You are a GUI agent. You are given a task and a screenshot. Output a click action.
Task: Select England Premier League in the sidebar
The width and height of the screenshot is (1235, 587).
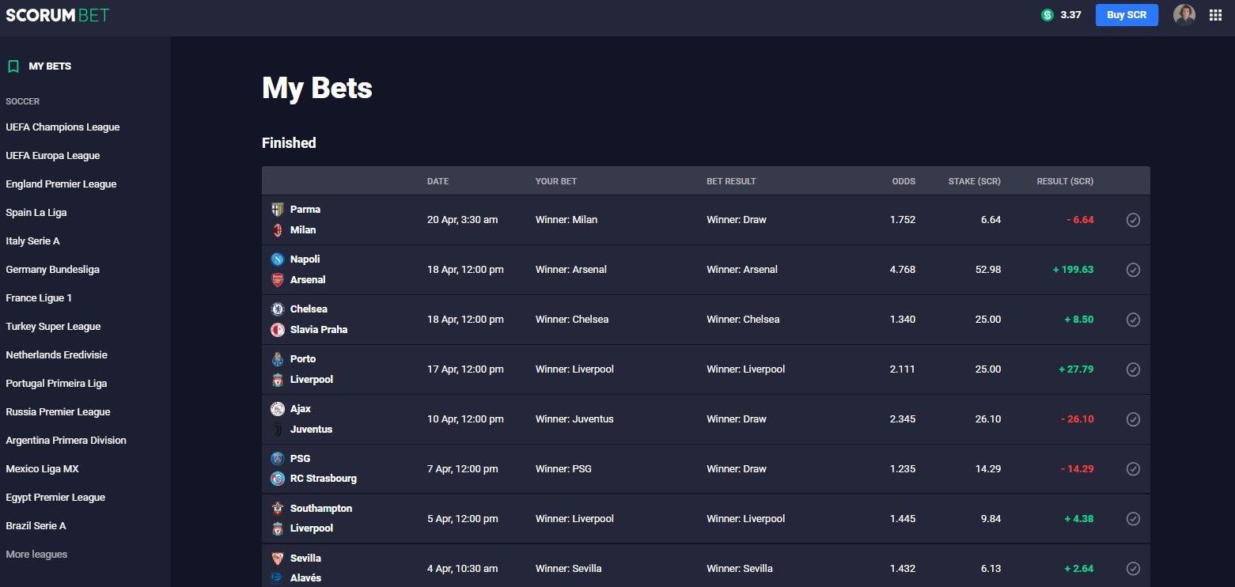click(61, 184)
